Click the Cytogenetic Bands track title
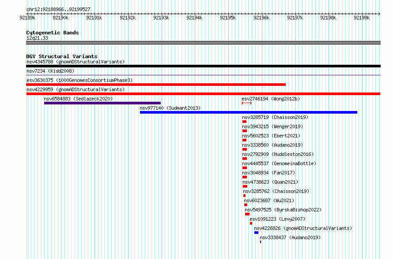The height and width of the screenshot is (259, 393). pyautogui.click(x=53, y=33)
